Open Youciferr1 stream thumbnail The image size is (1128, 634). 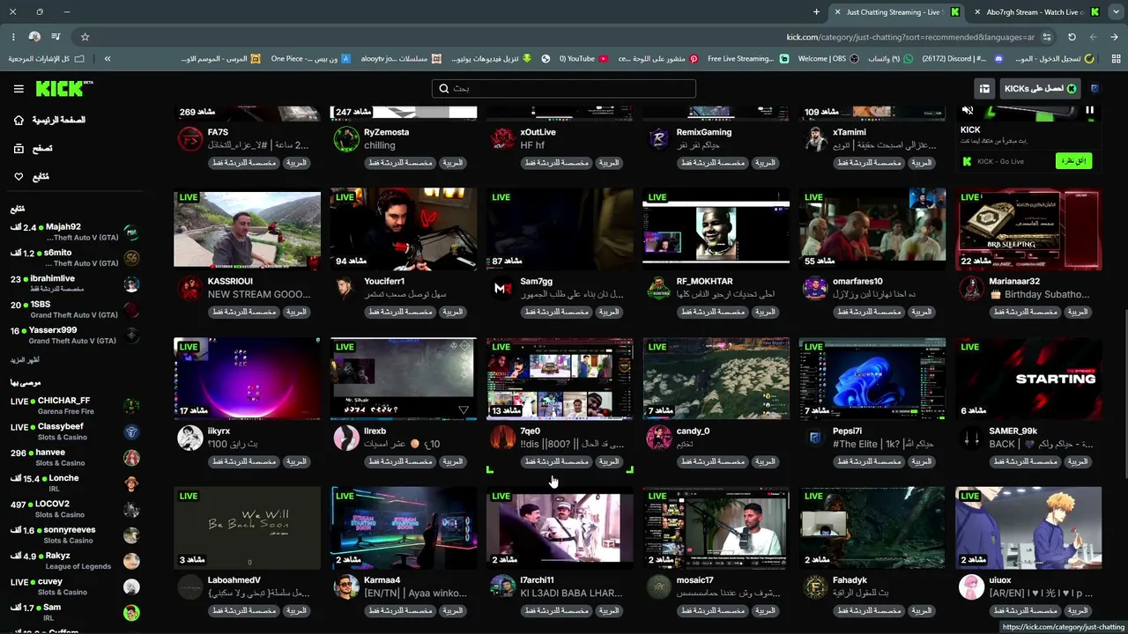404,229
